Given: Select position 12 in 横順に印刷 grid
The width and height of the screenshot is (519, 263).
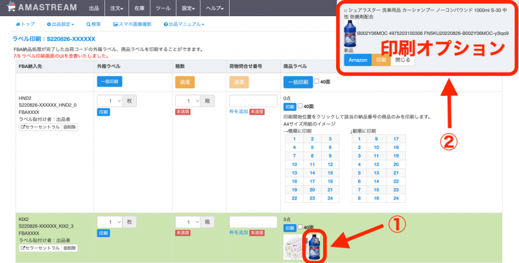Looking at the screenshot, I should [330, 164].
